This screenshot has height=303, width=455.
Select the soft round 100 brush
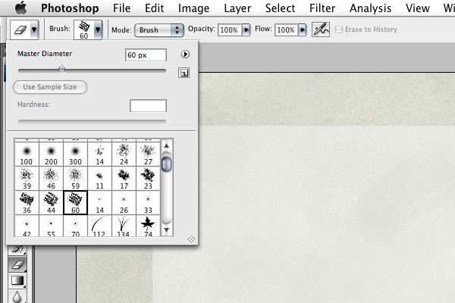(x=27, y=154)
